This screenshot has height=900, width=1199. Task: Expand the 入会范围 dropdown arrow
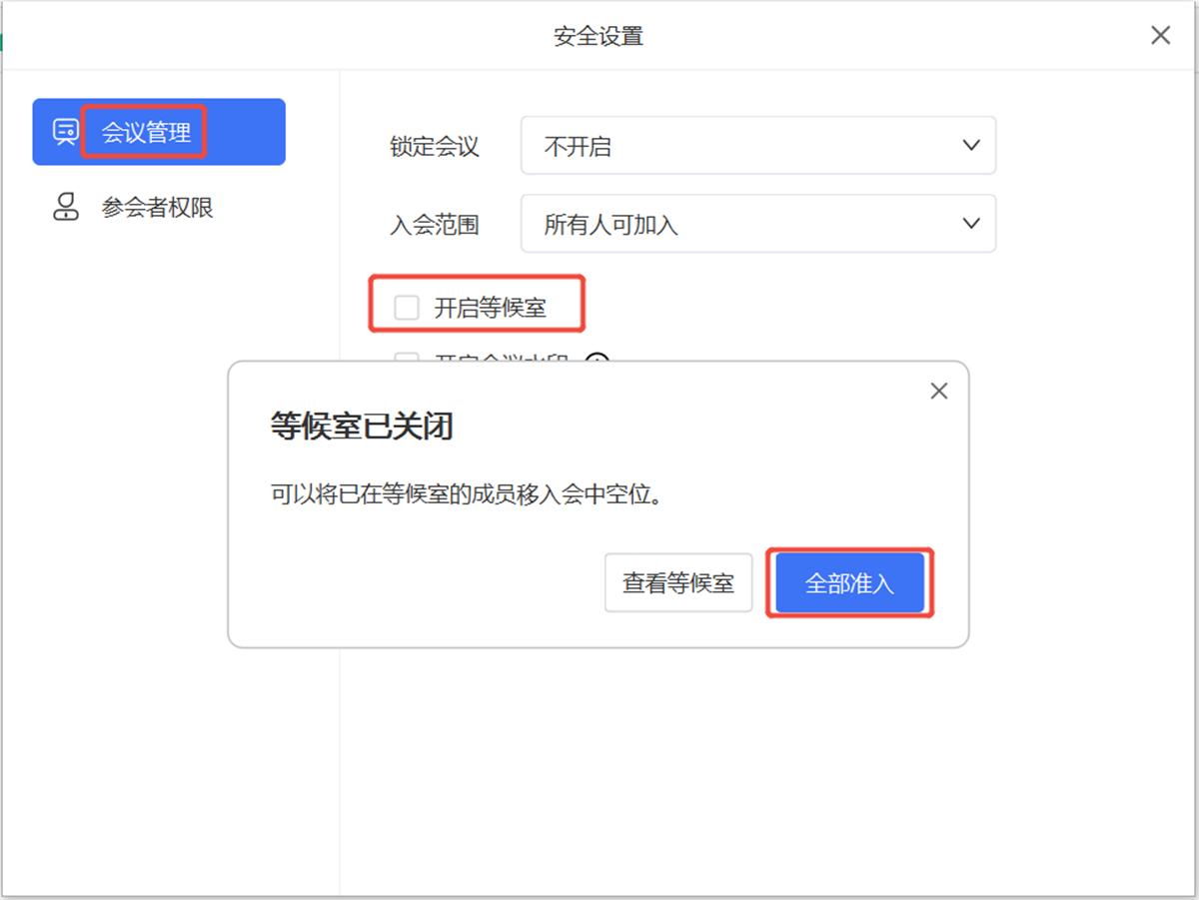tap(970, 224)
